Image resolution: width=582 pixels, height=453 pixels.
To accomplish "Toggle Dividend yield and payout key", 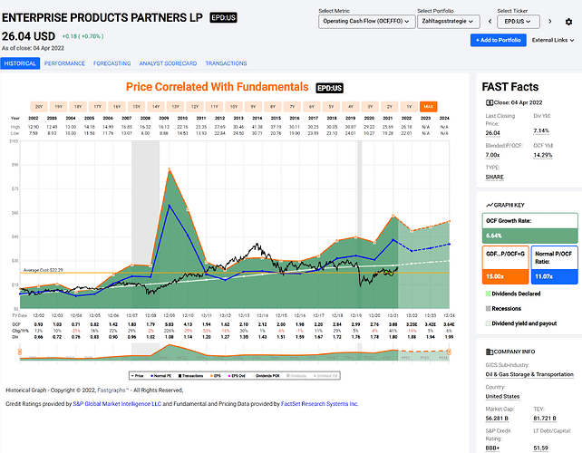I will (x=521, y=323).
